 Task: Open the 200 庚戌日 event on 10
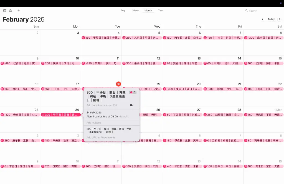coord(61,63)
